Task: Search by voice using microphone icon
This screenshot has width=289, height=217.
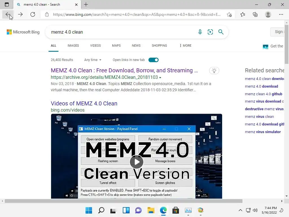Action: pyautogui.click(x=200, y=32)
